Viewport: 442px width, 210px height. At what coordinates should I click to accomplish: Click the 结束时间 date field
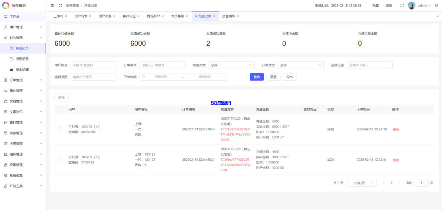click(x=205, y=77)
